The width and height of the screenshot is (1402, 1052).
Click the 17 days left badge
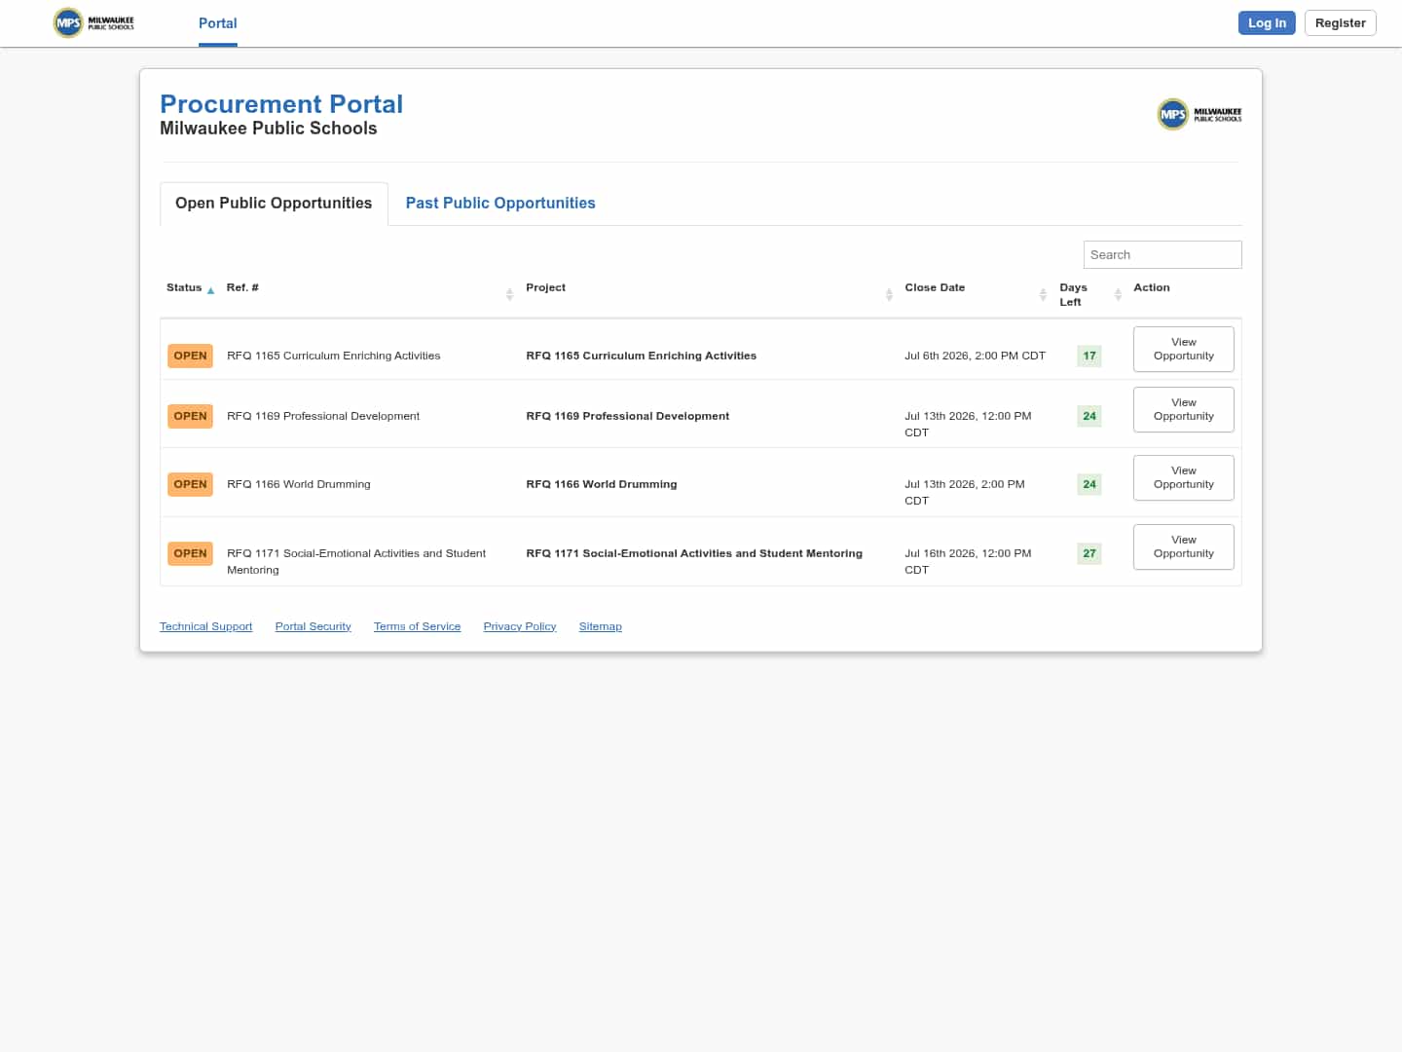(1089, 356)
